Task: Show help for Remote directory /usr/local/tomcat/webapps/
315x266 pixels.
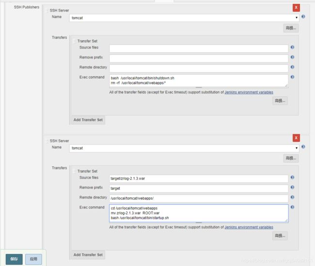Action: (292, 197)
